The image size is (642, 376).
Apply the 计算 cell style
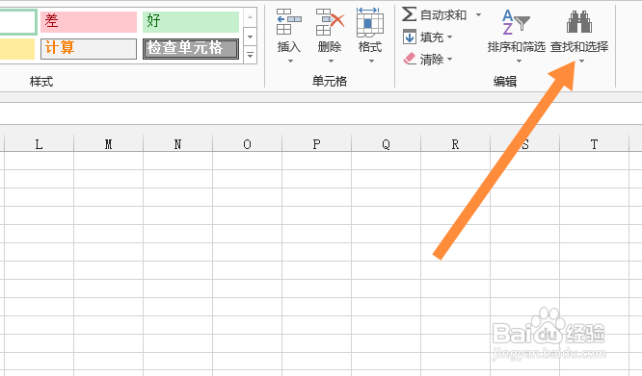pos(89,49)
